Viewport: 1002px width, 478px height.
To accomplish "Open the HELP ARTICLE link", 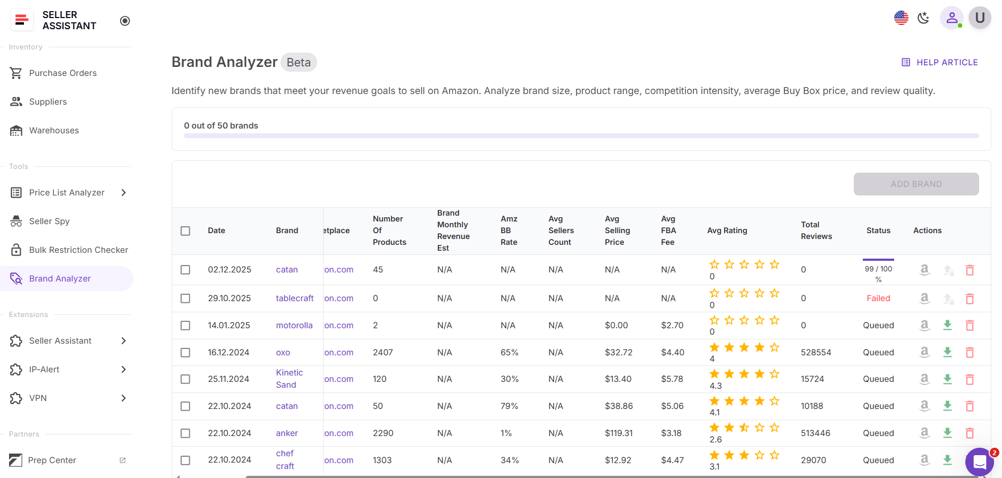I will 939,62.
